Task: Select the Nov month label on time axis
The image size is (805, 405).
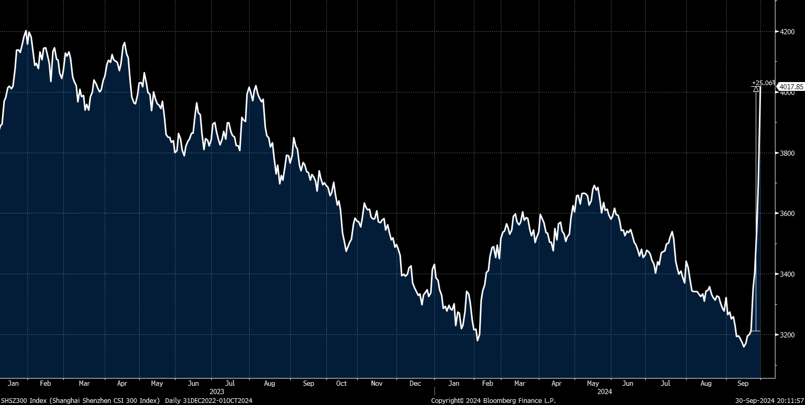Action: [377, 384]
